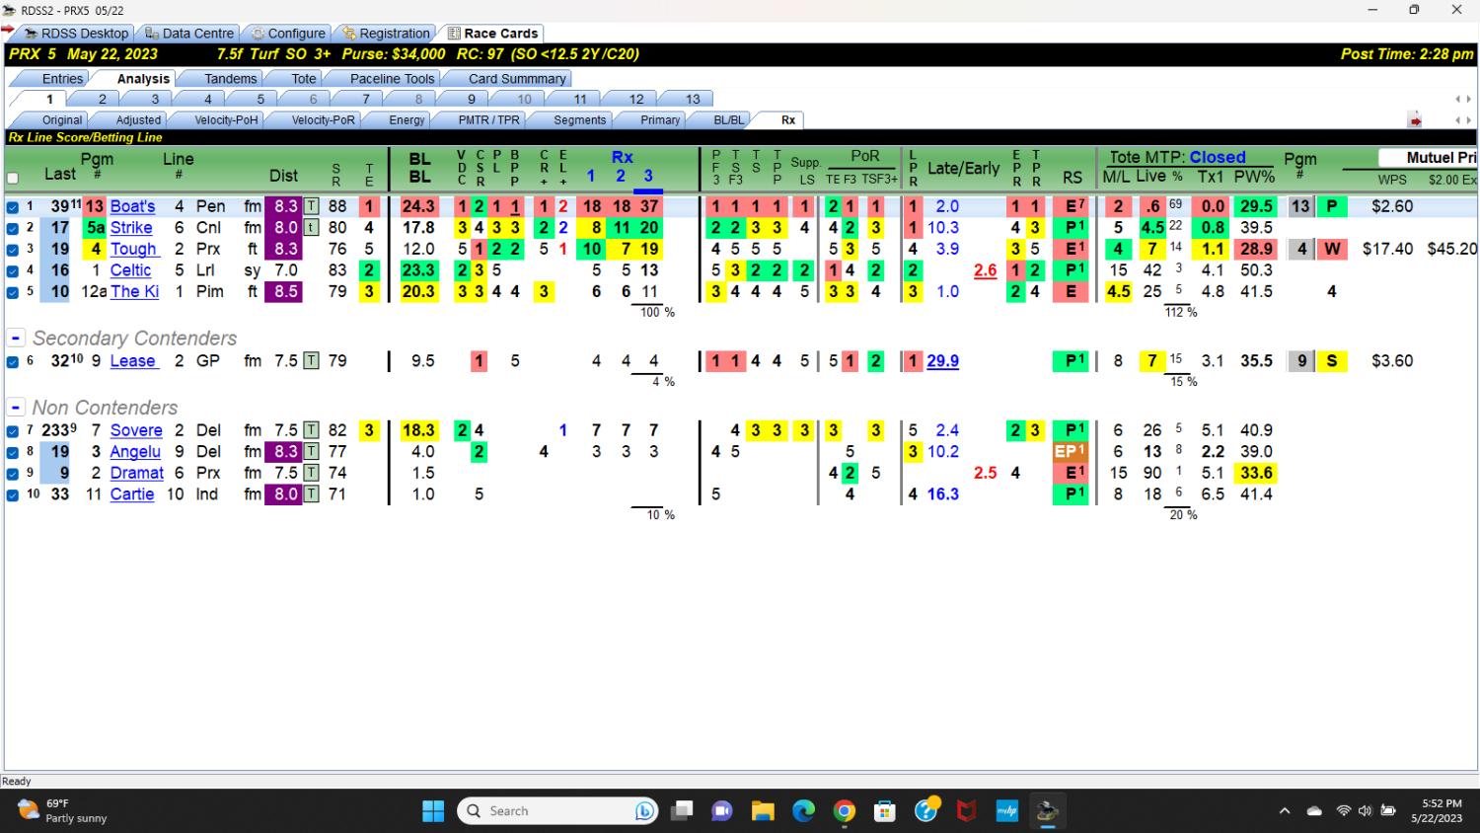
Task: Open the weather widget on taskbar
Action: pos(62,811)
